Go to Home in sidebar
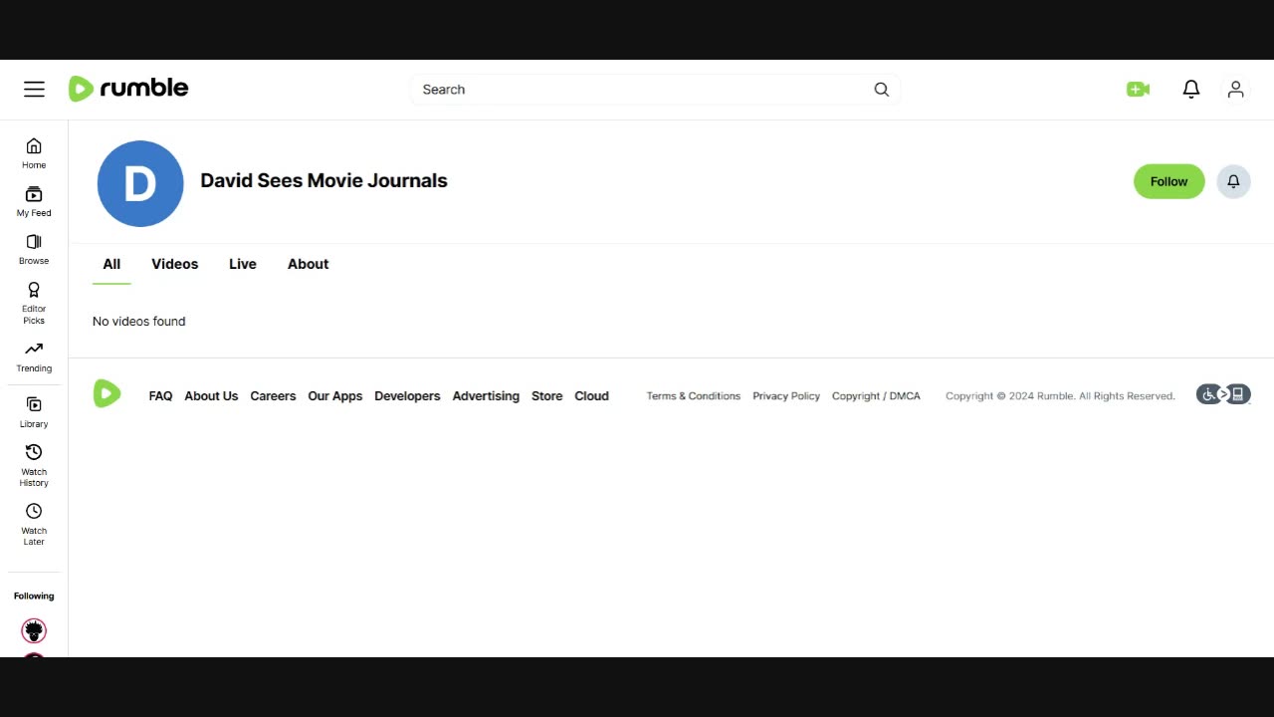 (x=34, y=153)
